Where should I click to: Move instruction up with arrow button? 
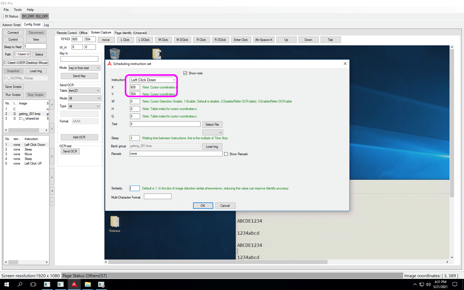tap(52, 157)
